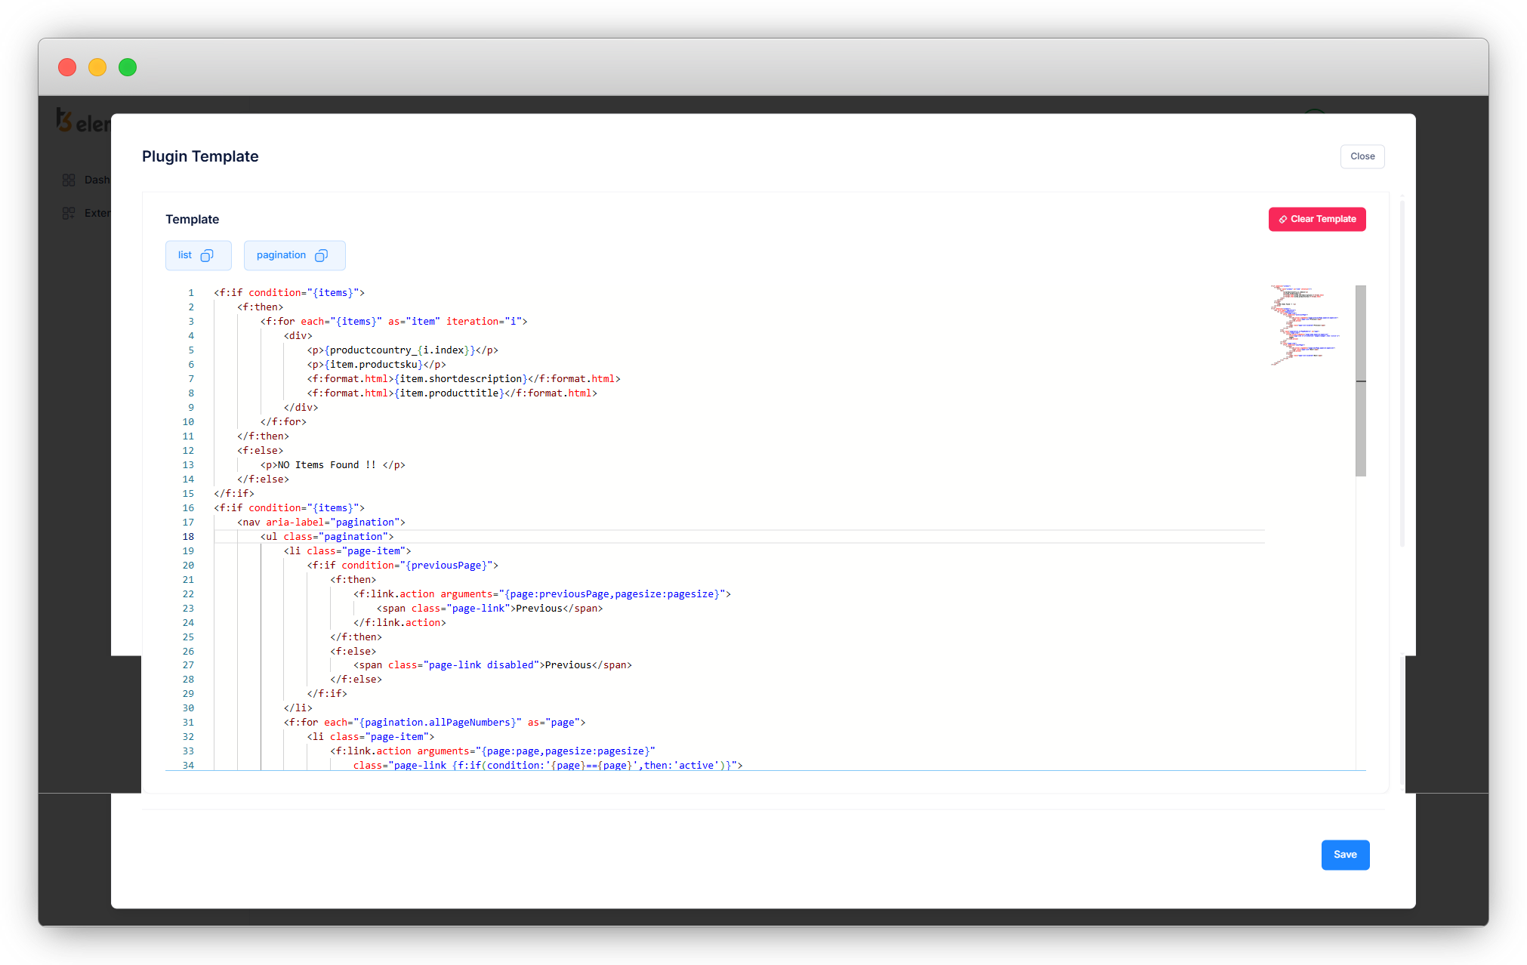Copy the list variable via its copy icon
The width and height of the screenshot is (1527, 965).
coord(207,255)
